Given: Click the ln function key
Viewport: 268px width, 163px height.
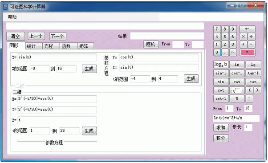Looking at the screenshot, I should (237, 65).
